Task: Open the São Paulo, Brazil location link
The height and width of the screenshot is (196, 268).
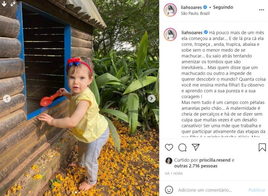Action: [195, 13]
